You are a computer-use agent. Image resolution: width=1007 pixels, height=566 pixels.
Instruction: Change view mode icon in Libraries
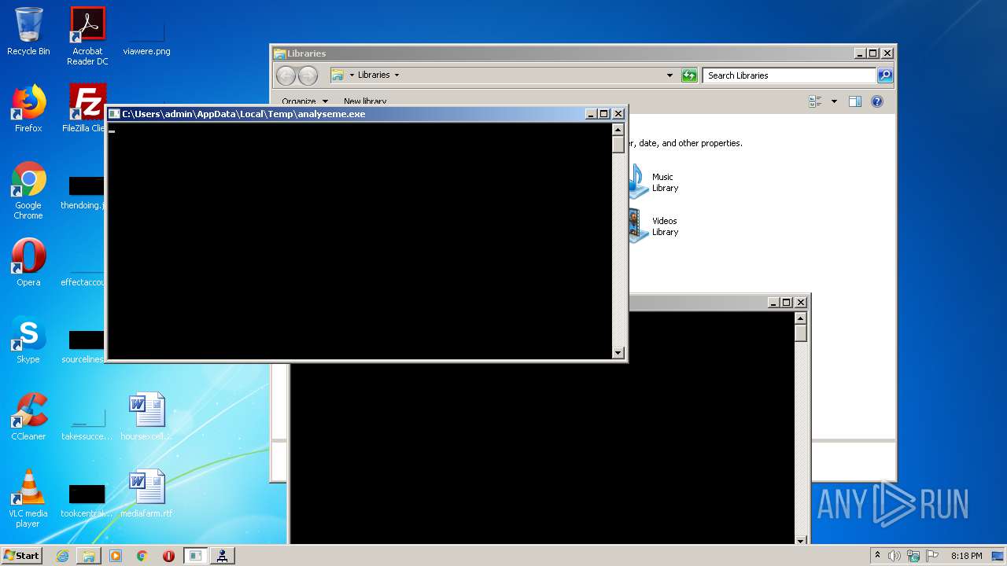(815, 101)
